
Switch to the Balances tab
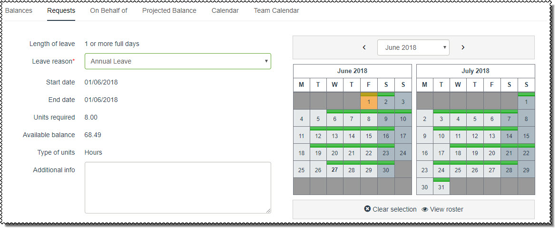tap(19, 10)
